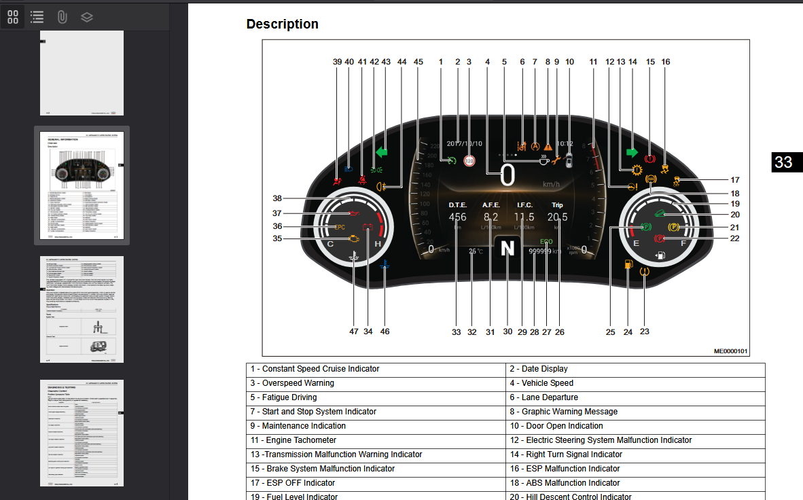The height and width of the screenshot is (500, 803).
Task: Click the orange EPC indicator in left gauge
Action: (340, 227)
